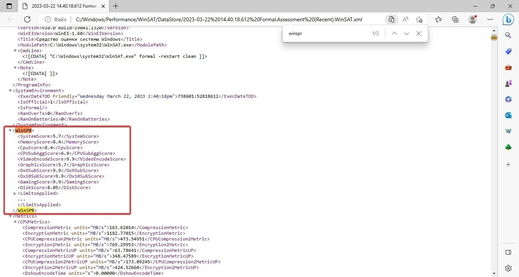Image resolution: width=519 pixels, height=277 pixels.
Task: Go to next find result
Action: tap(407, 33)
